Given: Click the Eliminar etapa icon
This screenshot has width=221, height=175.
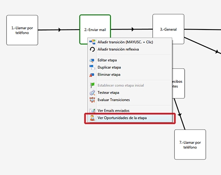Looking at the screenshot, I should (92, 75).
